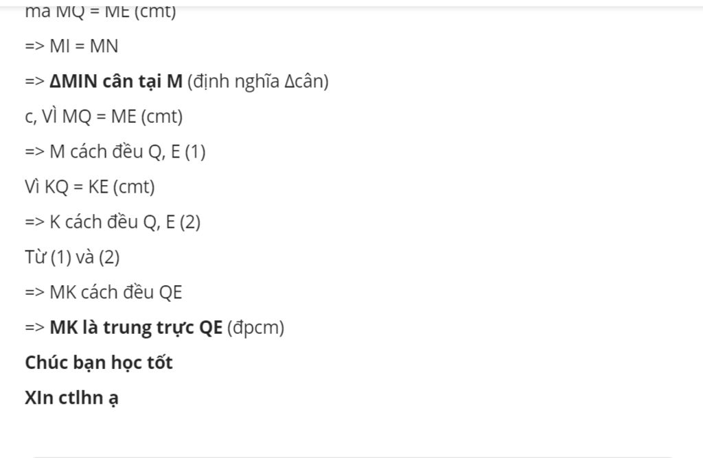703x458 pixels.
Task: Click the line "=> MI = MN"
Action: 71,46
